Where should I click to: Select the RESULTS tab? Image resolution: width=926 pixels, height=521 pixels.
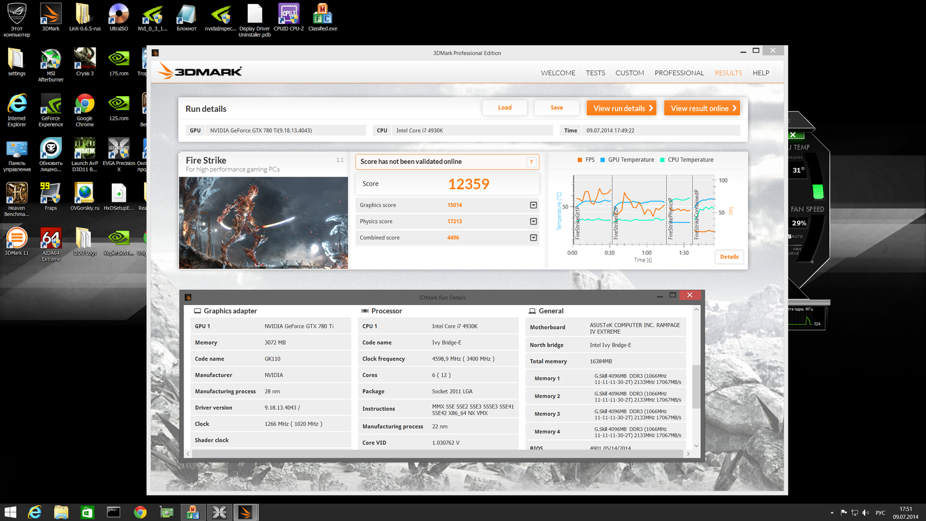pyautogui.click(x=728, y=73)
